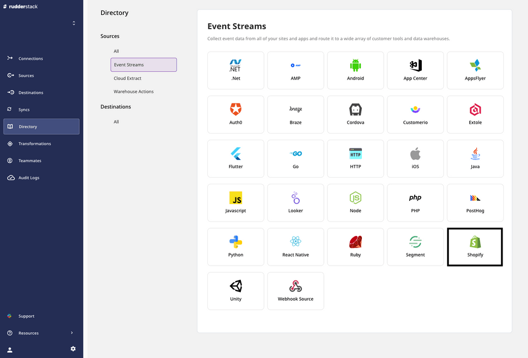
Task: Click the Android source icon
Action: click(x=355, y=65)
